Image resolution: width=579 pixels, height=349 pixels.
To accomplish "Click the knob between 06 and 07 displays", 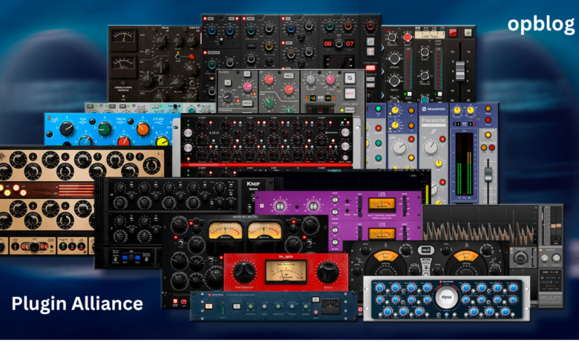I will coord(338,44).
